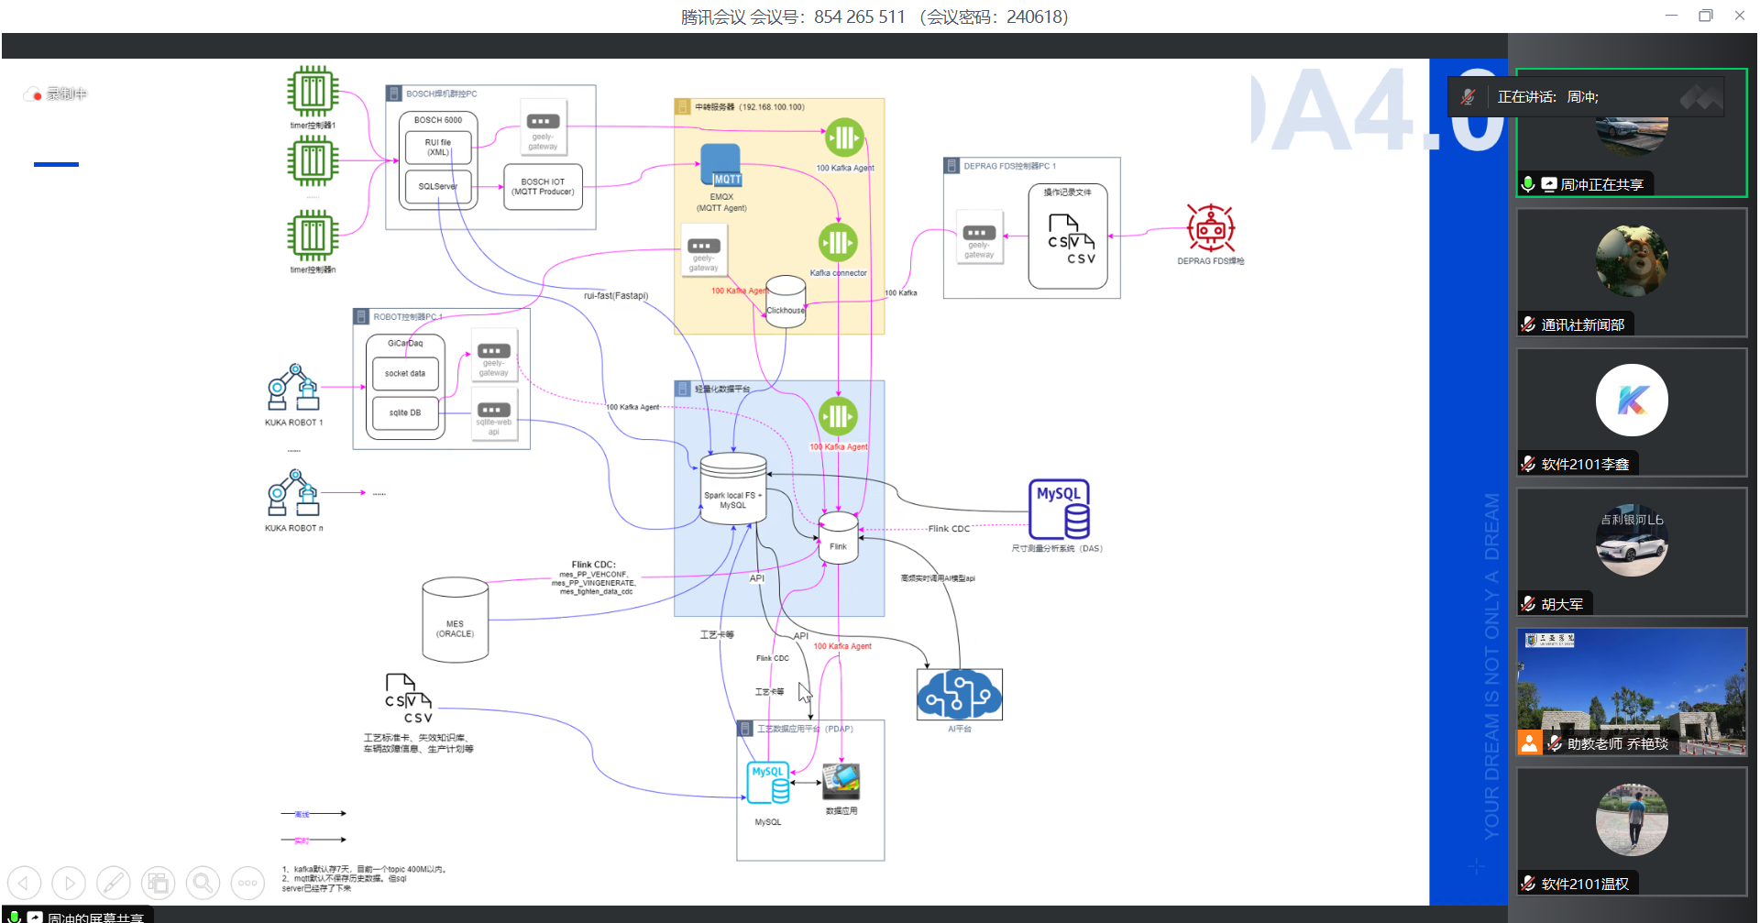Select the timer控制器1 chip icon
The height and width of the screenshot is (923, 1760).
(x=313, y=92)
